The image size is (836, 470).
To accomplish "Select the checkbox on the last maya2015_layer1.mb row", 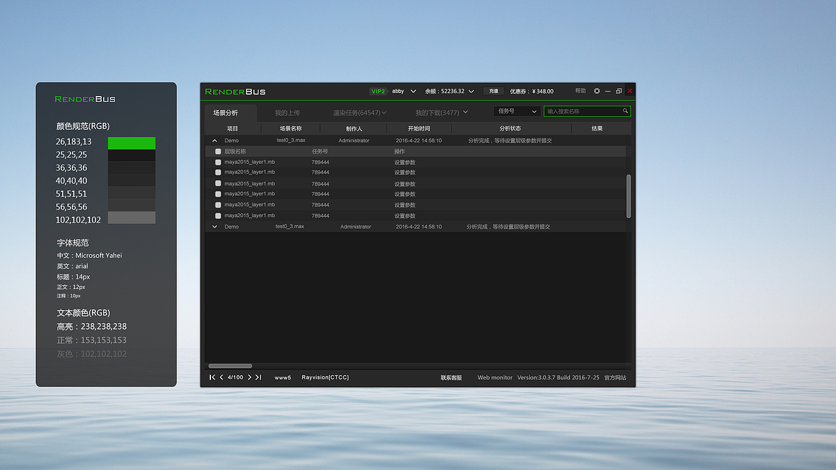I will coord(217,215).
